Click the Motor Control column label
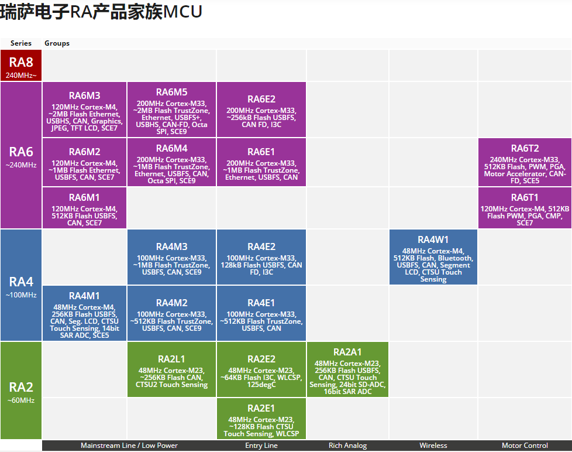 tap(525, 446)
